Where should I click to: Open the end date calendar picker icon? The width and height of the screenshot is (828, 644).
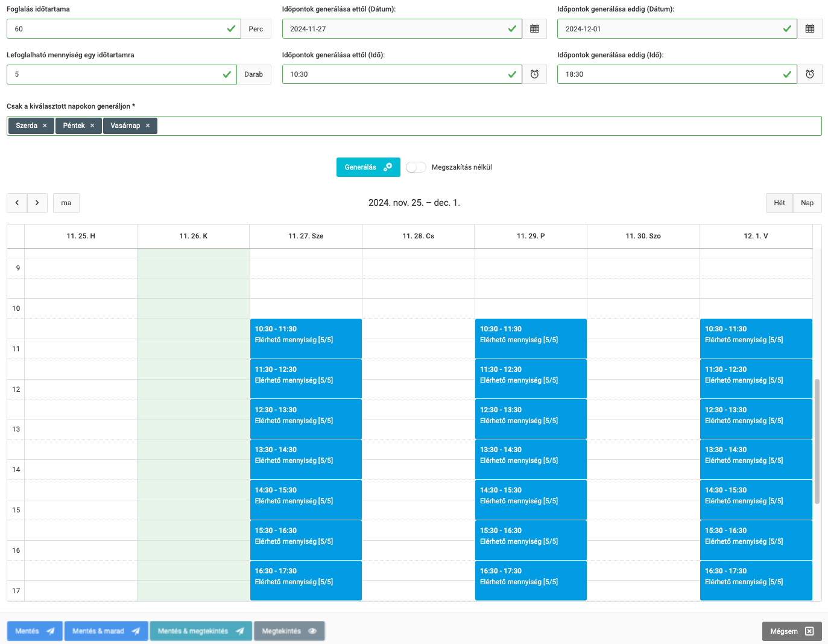(809, 29)
